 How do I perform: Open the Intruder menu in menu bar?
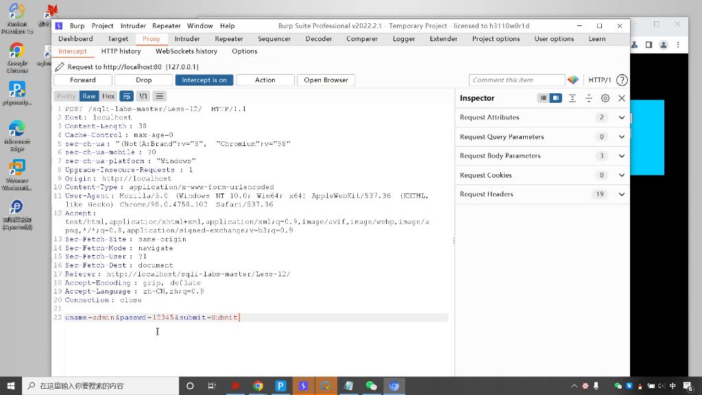133,26
